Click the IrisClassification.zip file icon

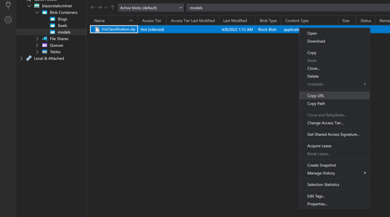click(x=97, y=30)
